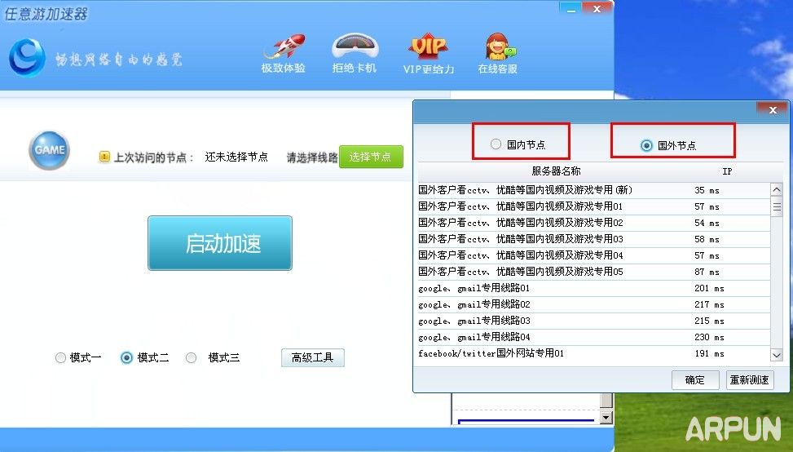Open the main window title bar dropdown arrow
The image size is (793, 452).
coord(571,8)
